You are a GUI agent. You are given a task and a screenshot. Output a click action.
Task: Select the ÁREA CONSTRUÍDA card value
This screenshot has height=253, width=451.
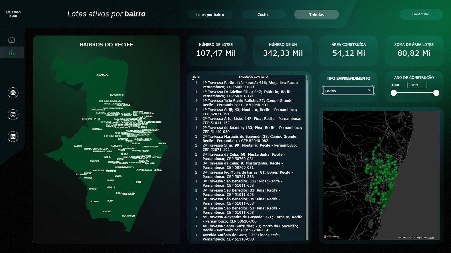[x=349, y=53]
